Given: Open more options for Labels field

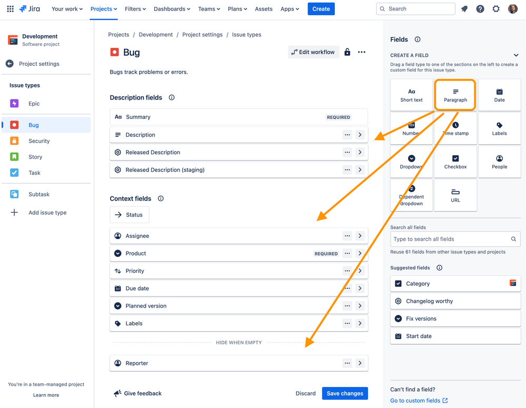Looking at the screenshot, I should click(x=347, y=323).
